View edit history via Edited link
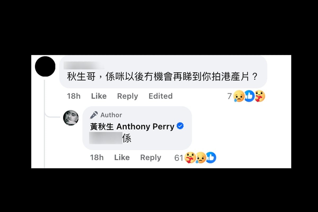 161,96
